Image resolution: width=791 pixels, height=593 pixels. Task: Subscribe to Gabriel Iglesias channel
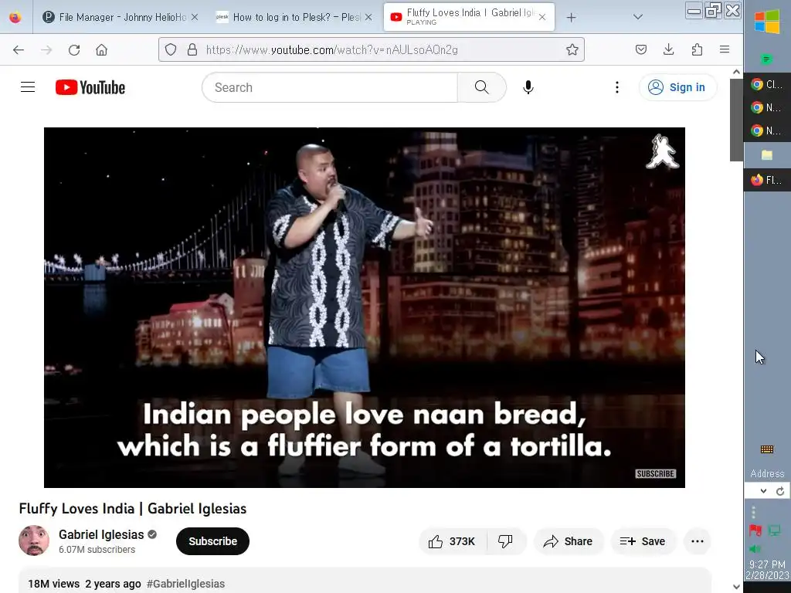(x=213, y=541)
